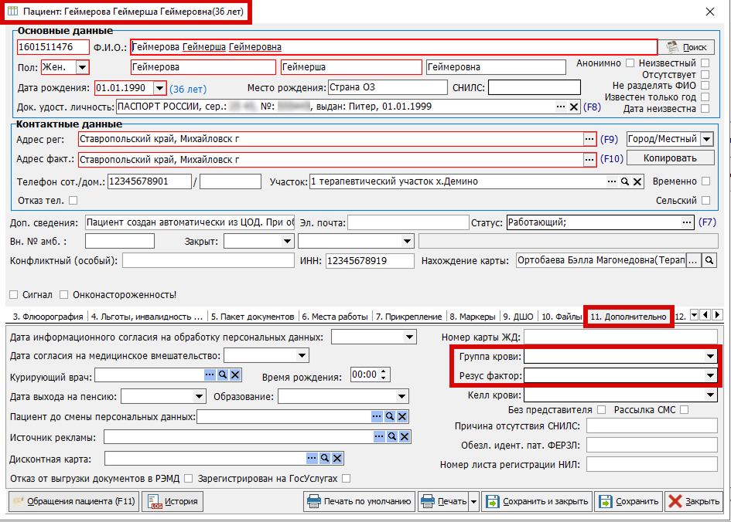Screen dimensions: 731x522
Task: Switch to 6. Места работы tab
Action: (x=335, y=317)
